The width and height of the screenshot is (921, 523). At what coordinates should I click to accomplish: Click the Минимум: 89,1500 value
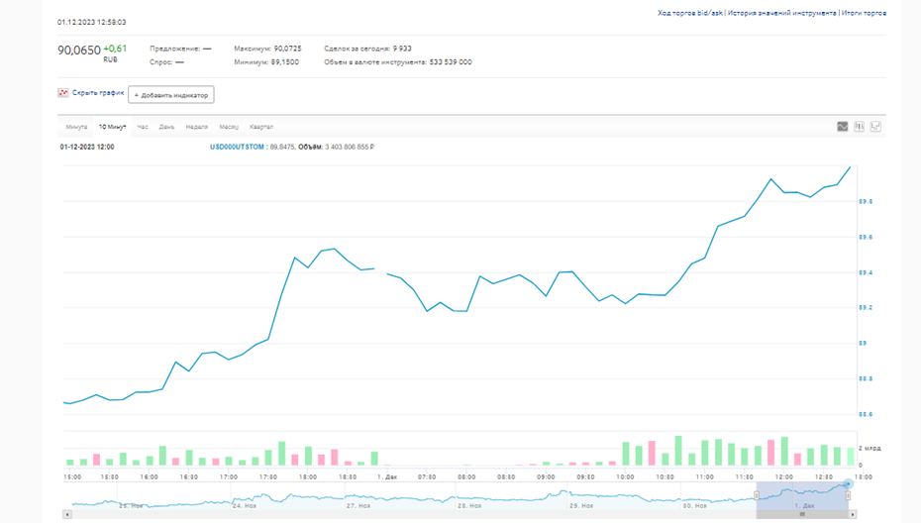pos(285,62)
